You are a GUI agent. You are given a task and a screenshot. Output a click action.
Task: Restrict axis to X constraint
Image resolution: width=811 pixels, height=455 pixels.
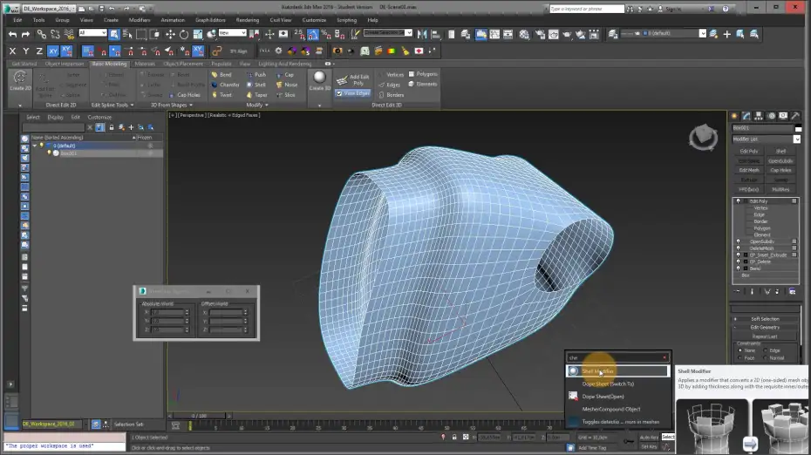coord(12,51)
